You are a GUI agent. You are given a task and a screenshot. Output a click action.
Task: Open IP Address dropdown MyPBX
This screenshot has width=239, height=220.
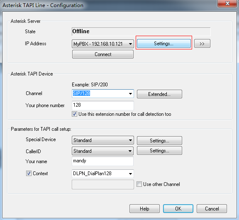(103, 44)
